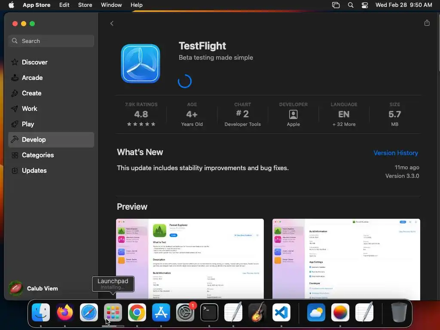Open the Store menu
This screenshot has height=330, width=440.
click(x=85, y=5)
